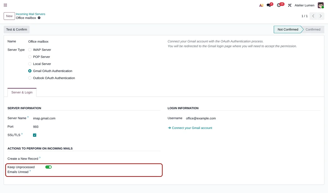
Task: Select the POP Server radio option
Action: point(30,57)
